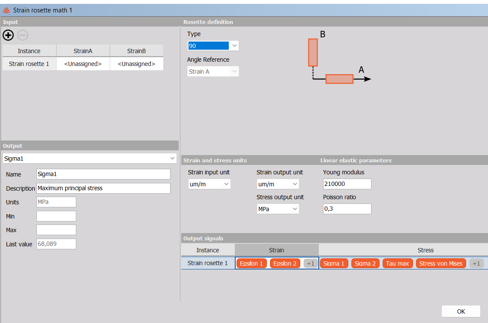Viewport: 488px width, 323px height.
Task: Assign a channel to StrainB cell
Action: (x=136, y=64)
